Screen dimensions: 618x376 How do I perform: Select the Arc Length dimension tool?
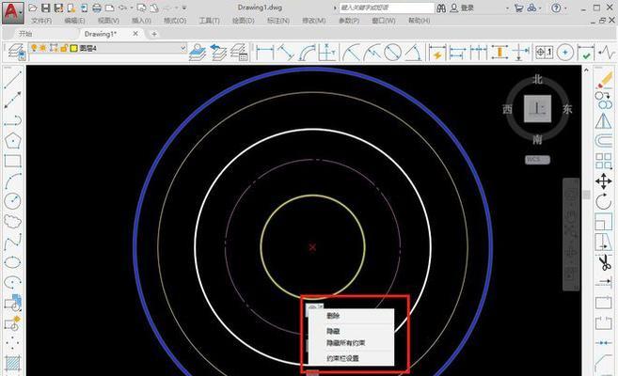(307, 53)
